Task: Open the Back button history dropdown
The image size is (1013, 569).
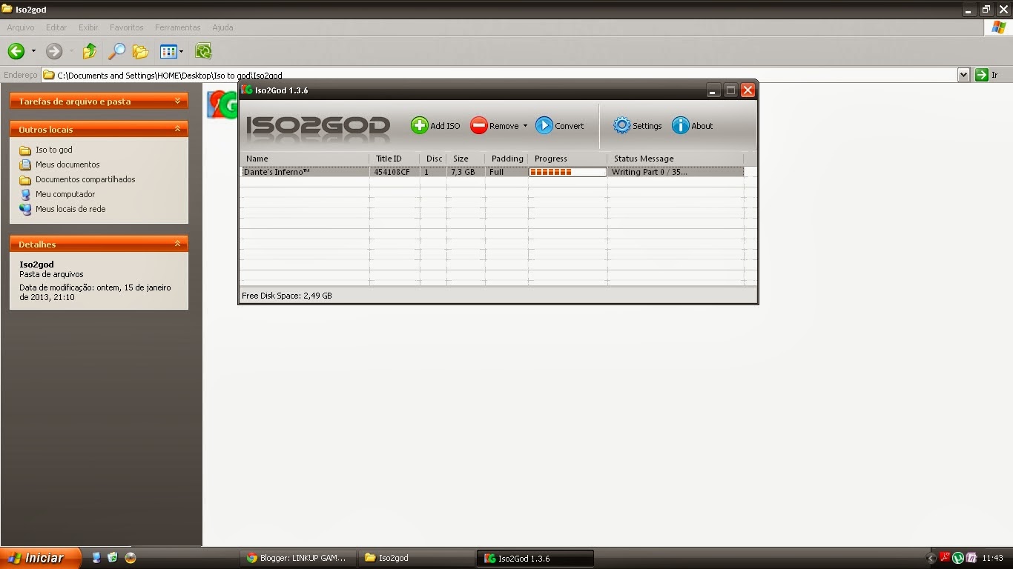Action: click(x=33, y=51)
